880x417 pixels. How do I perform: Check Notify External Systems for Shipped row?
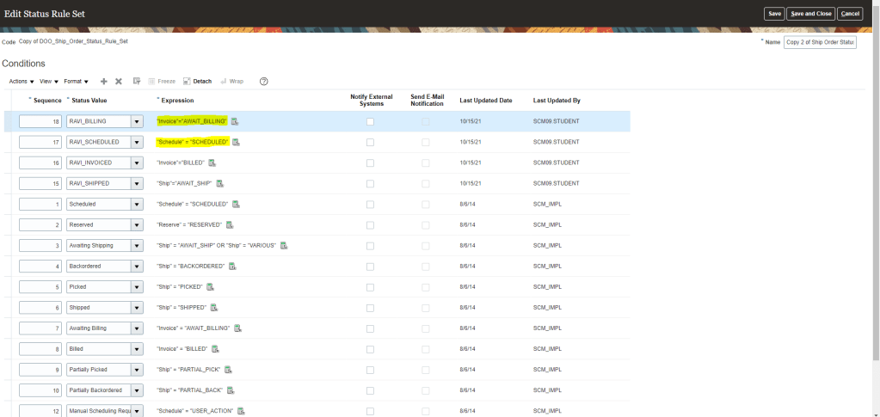[371, 308]
